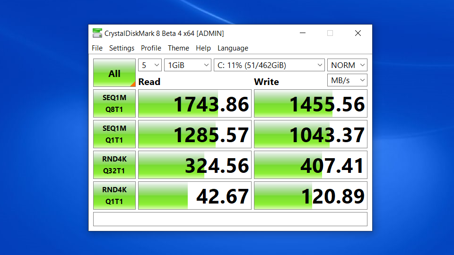Open the File menu

97,48
